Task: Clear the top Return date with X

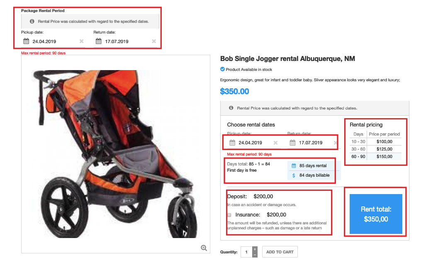Action: tap(154, 41)
